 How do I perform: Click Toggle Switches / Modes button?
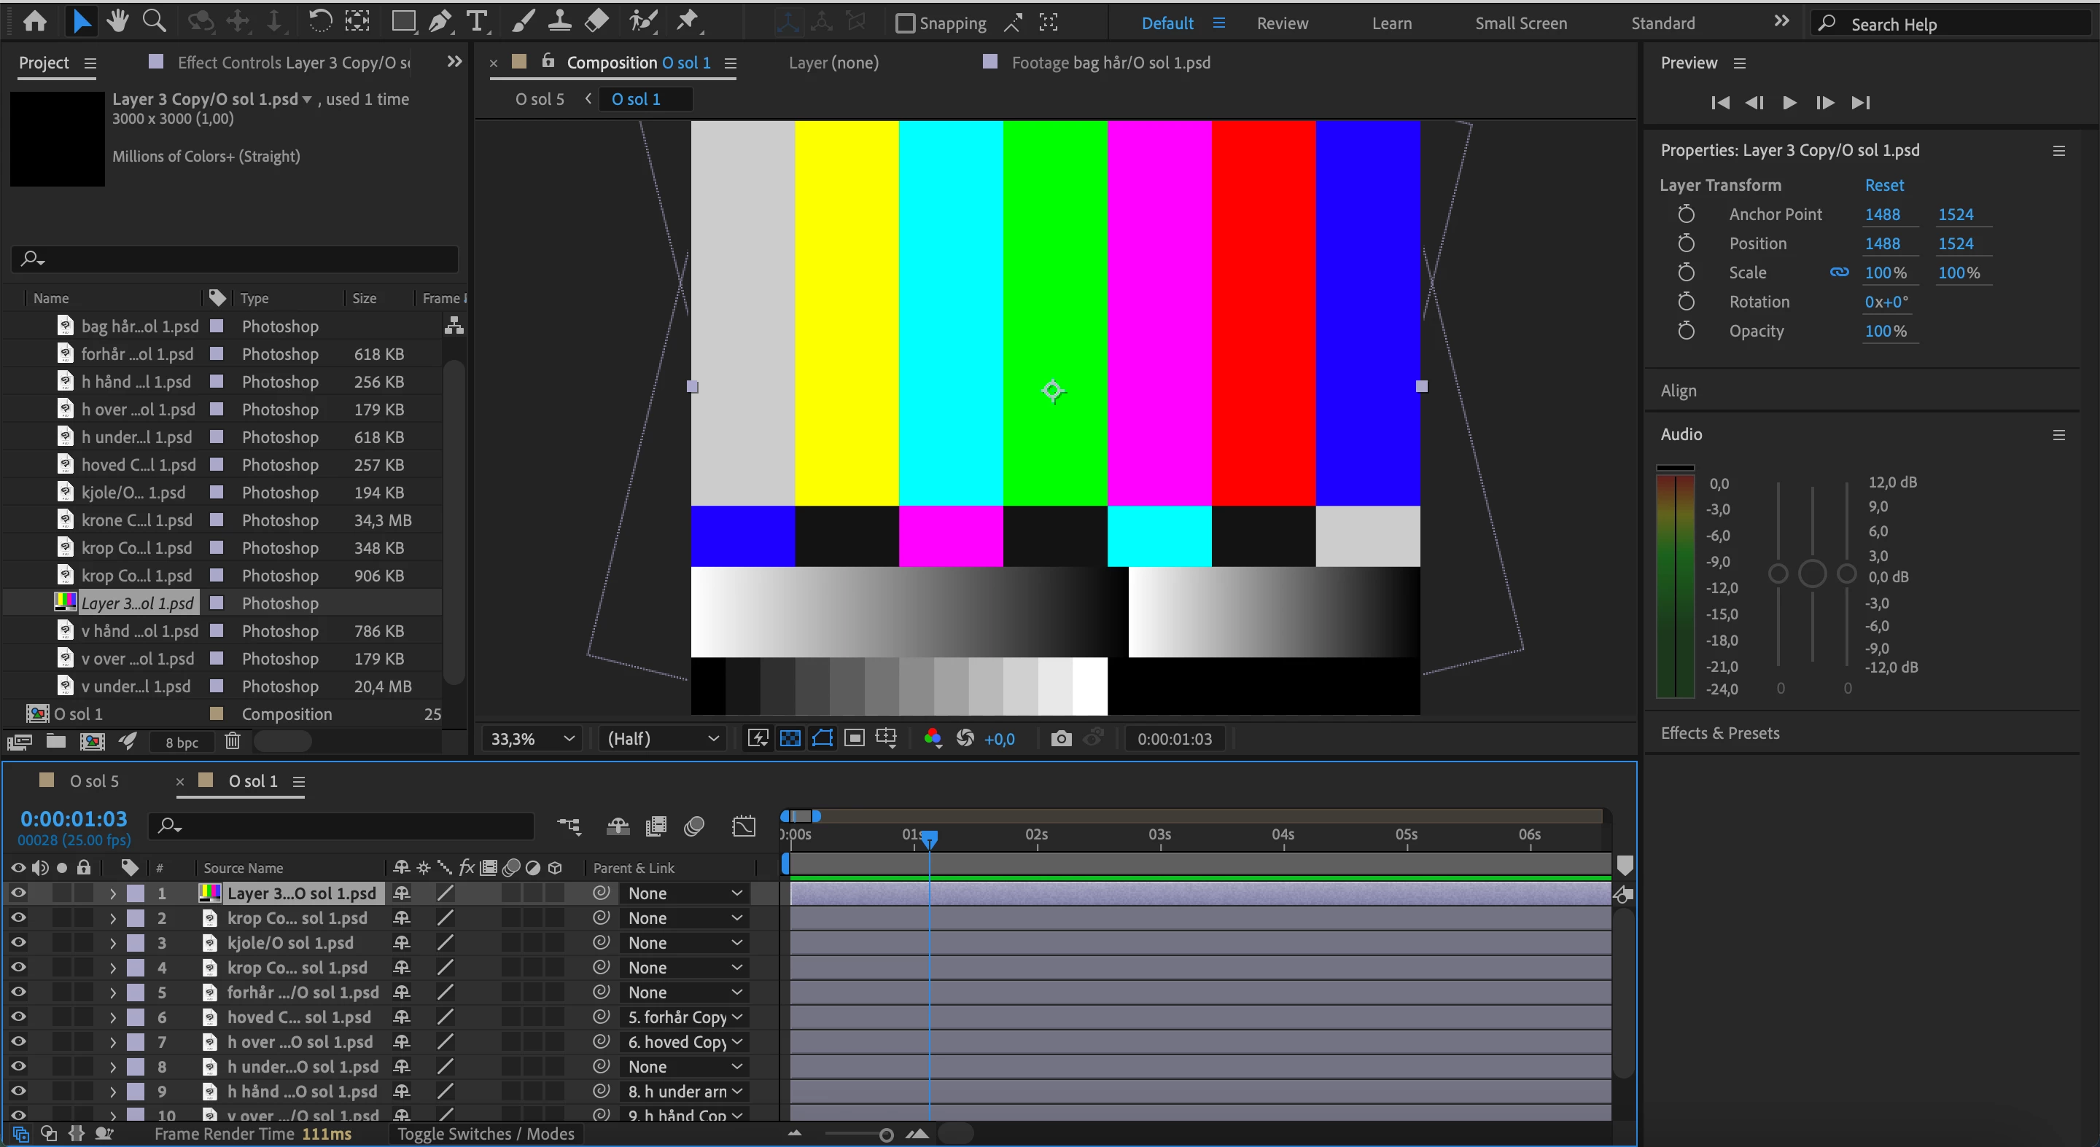coord(486,1134)
